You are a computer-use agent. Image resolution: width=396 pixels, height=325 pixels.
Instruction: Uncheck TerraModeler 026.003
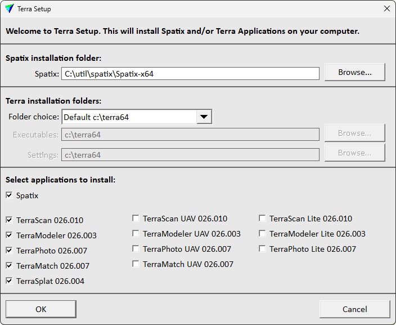tap(9, 235)
